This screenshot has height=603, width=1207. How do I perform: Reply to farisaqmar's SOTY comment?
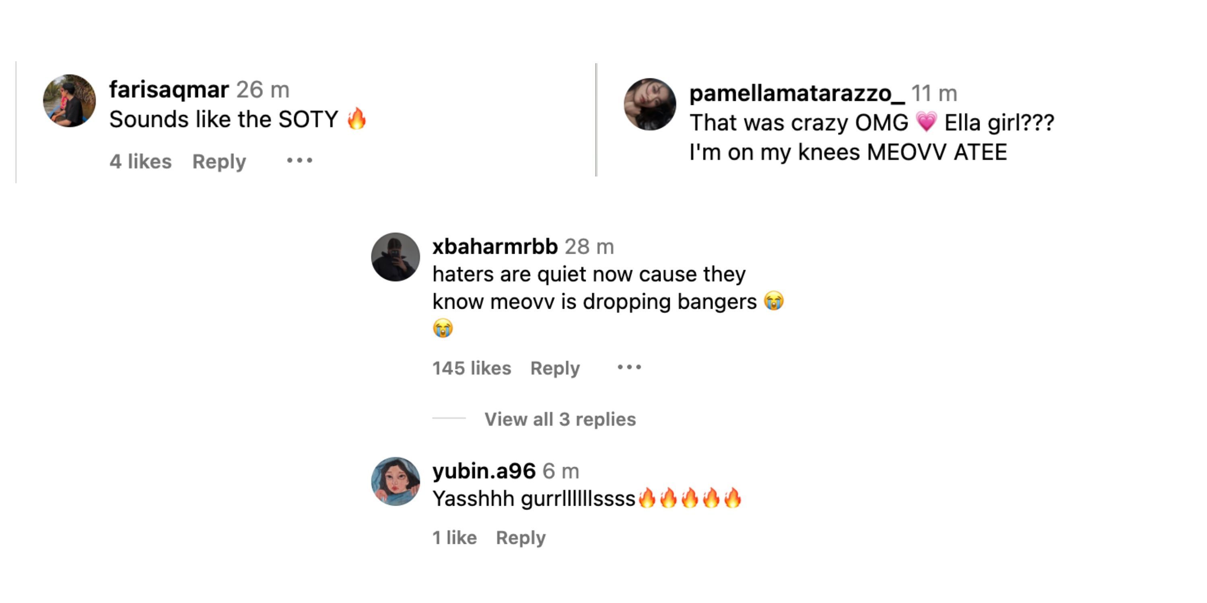click(x=219, y=162)
